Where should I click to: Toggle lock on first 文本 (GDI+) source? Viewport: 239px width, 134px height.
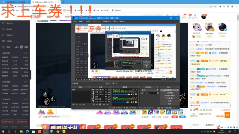click(109, 92)
